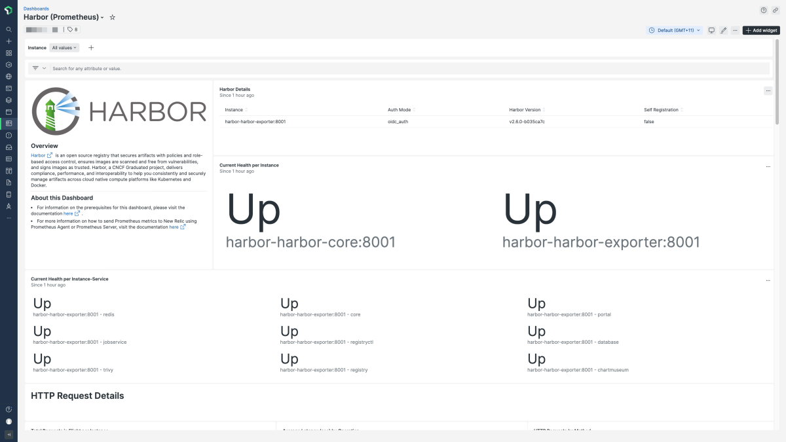Click the exporter:8001 - registryctl status
This screenshot has width=786, height=442.
pyautogui.click(x=327, y=335)
